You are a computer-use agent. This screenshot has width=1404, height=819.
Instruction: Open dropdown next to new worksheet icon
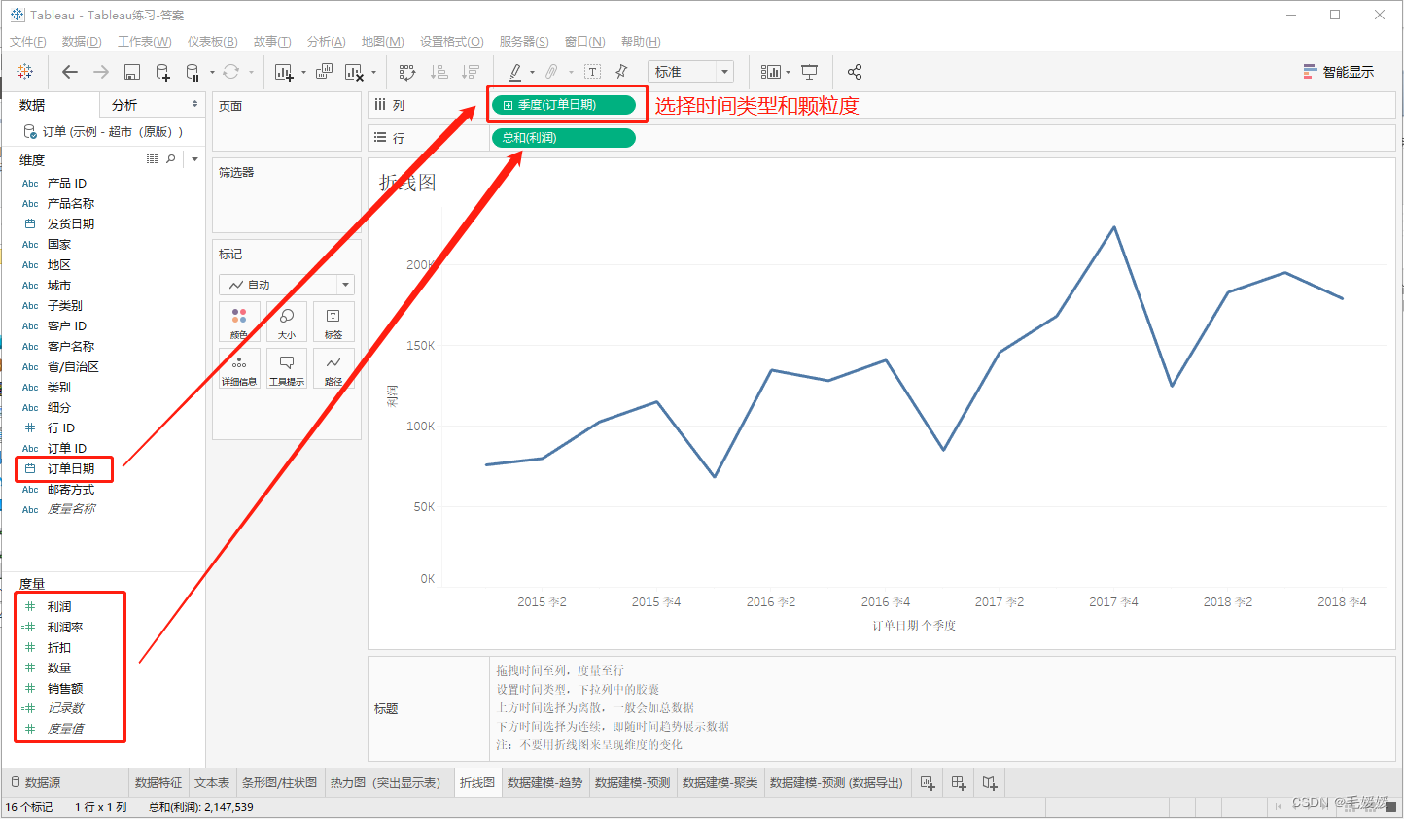click(x=303, y=73)
